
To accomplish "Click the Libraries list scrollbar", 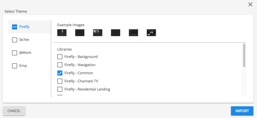I will 244,55.
